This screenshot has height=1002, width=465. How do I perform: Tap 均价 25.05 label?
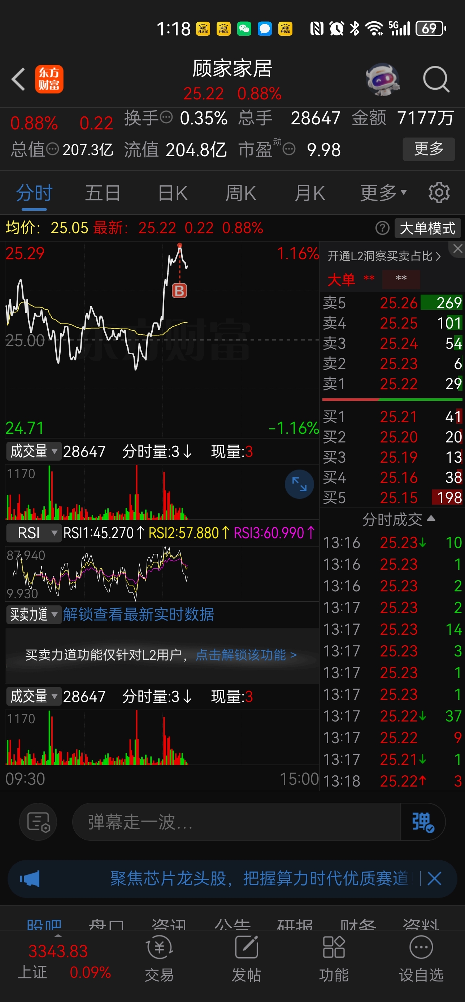click(47, 228)
